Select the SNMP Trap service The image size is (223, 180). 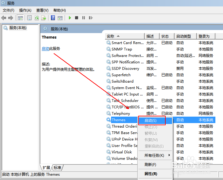click(x=160, y=49)
